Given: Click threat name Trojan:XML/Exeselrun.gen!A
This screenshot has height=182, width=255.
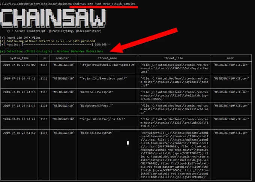Looking at the screenshot, I should [x=103, y=79].
